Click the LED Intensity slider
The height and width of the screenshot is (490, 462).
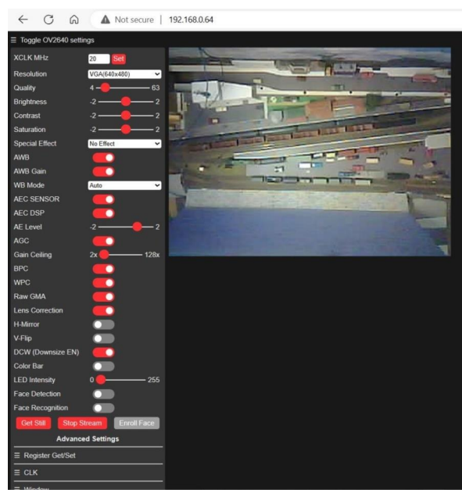click(120, 380)
